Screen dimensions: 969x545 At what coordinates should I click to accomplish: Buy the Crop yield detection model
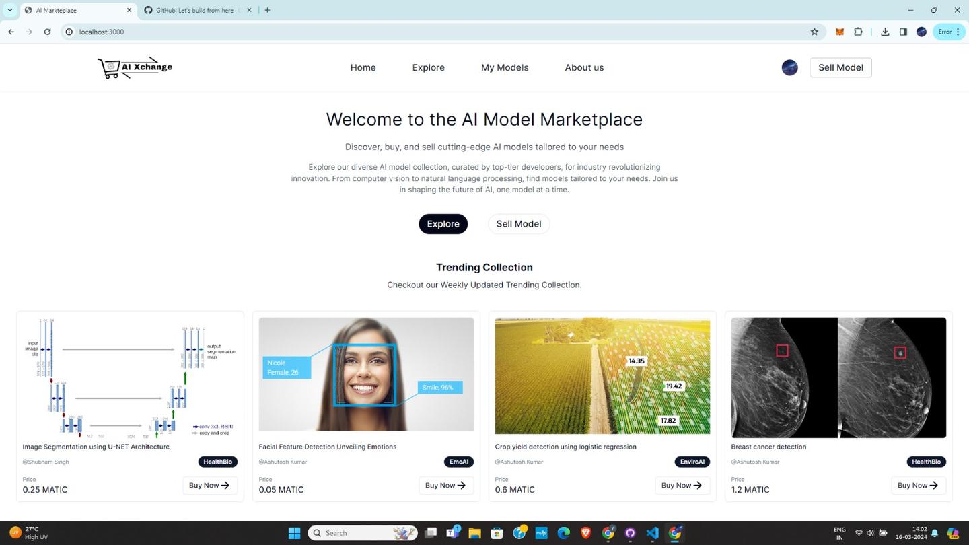682,485
